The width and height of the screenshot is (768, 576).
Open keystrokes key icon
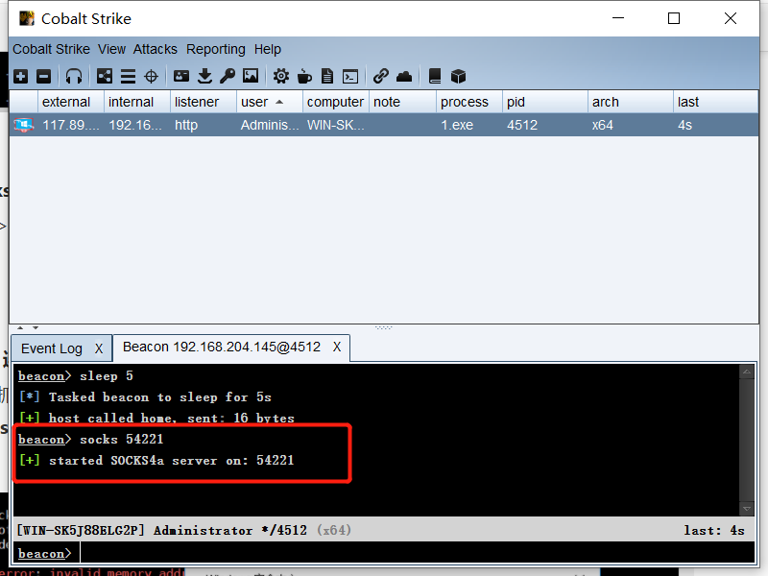pos(228,77)
